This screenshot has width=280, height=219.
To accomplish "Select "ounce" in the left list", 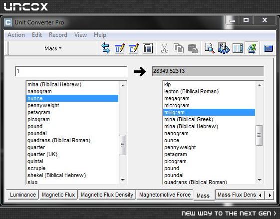I will click(x=72, y=98).
